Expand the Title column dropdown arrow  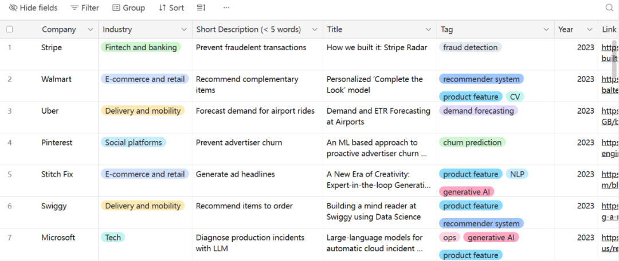[x=429, y=30]
